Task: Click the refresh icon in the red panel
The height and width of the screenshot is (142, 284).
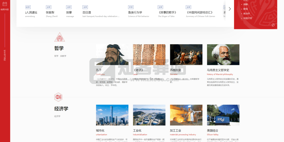Action: [x=273, y=25]
